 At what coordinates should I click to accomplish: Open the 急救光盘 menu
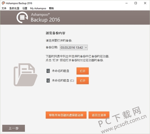click(14, 8)
